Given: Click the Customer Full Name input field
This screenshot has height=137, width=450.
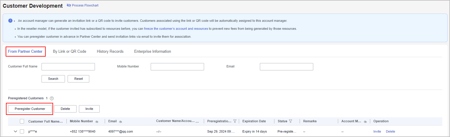Looking at the screenshot, I should [68, 67].
